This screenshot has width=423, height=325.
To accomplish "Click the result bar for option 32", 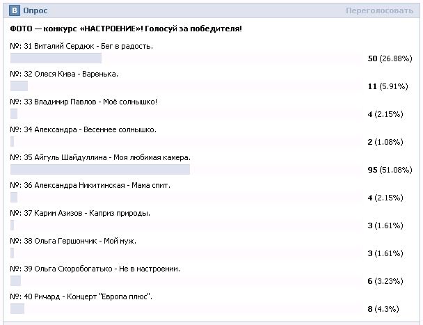I will pos(19,86).
